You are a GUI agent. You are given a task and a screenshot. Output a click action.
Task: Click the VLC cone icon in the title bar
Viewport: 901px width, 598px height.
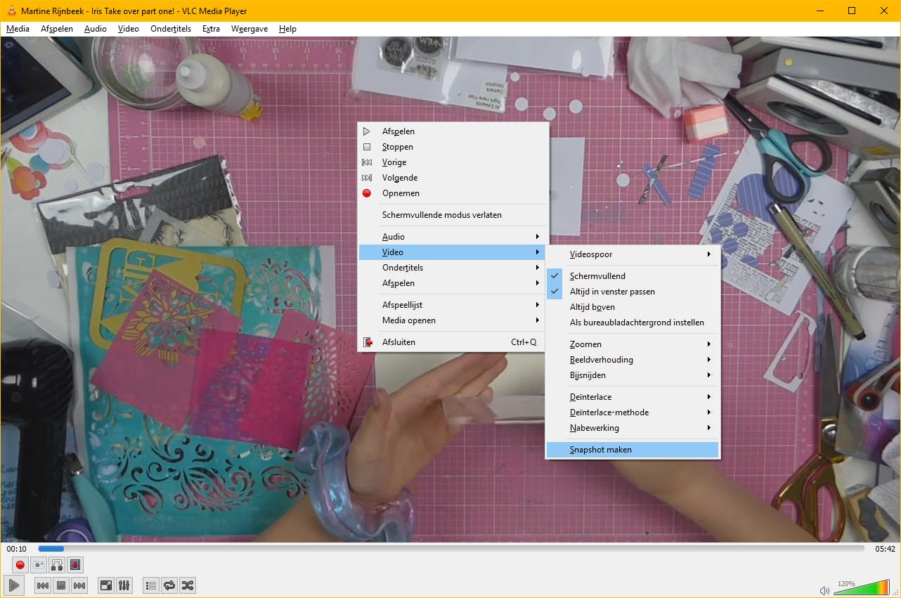11,11
